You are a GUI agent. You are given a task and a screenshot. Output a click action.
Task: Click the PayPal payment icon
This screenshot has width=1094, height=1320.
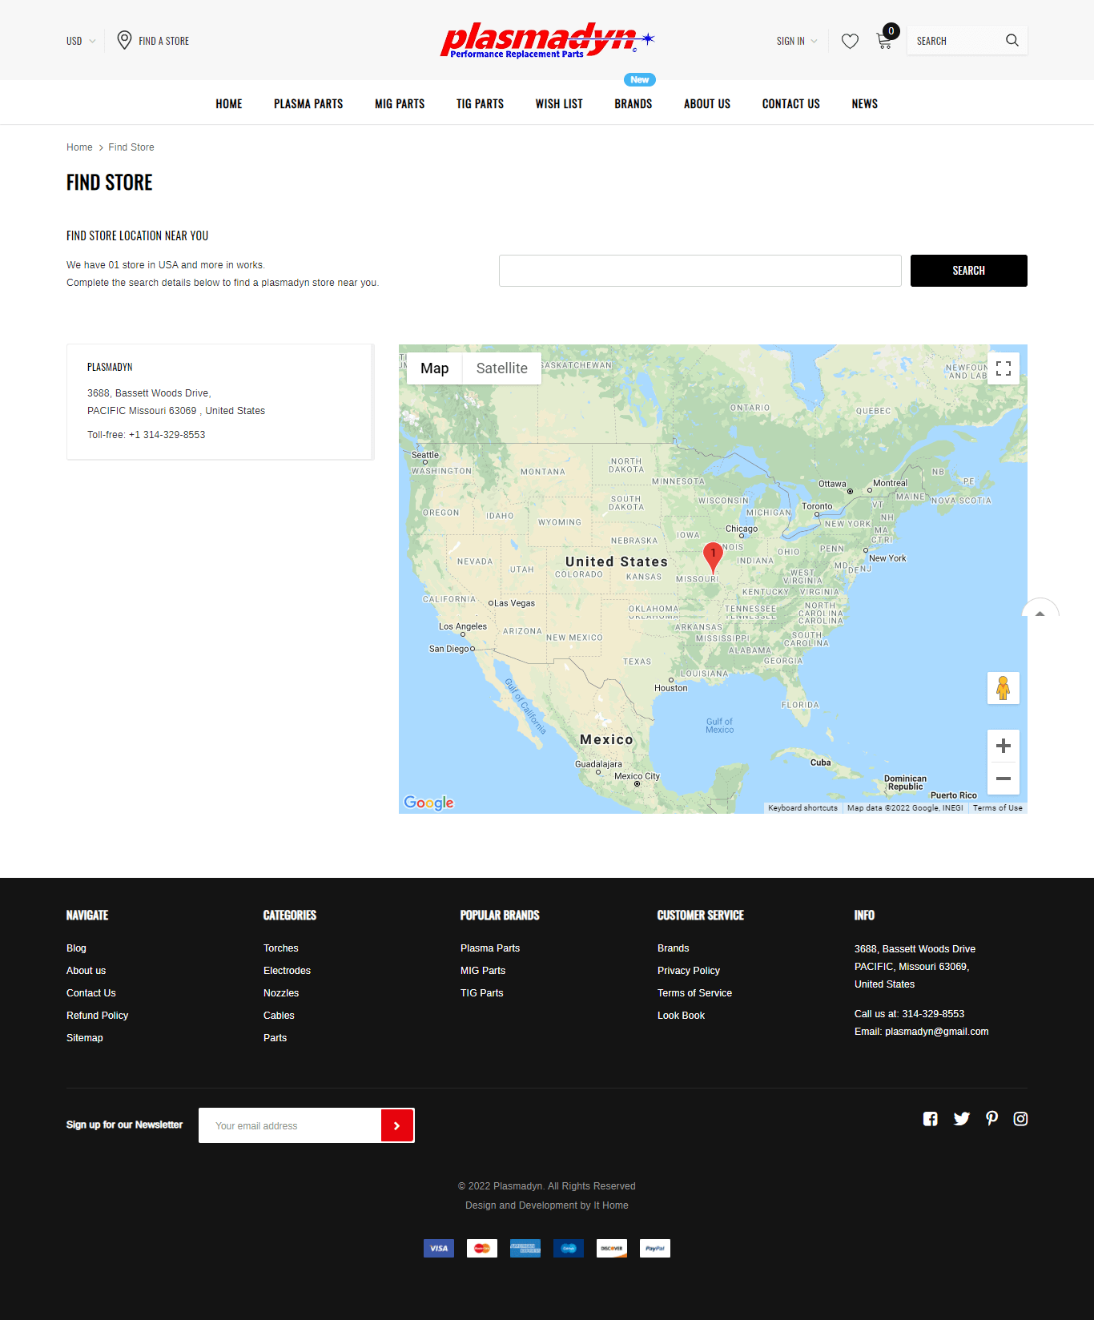click(655, 1248)
